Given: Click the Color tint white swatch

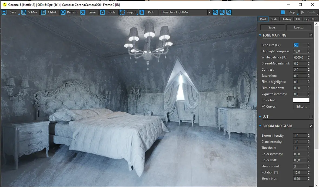Looking at the screenshot, I should pos(301,100).
